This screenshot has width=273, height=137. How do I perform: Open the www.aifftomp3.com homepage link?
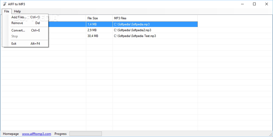click(36, 134)
